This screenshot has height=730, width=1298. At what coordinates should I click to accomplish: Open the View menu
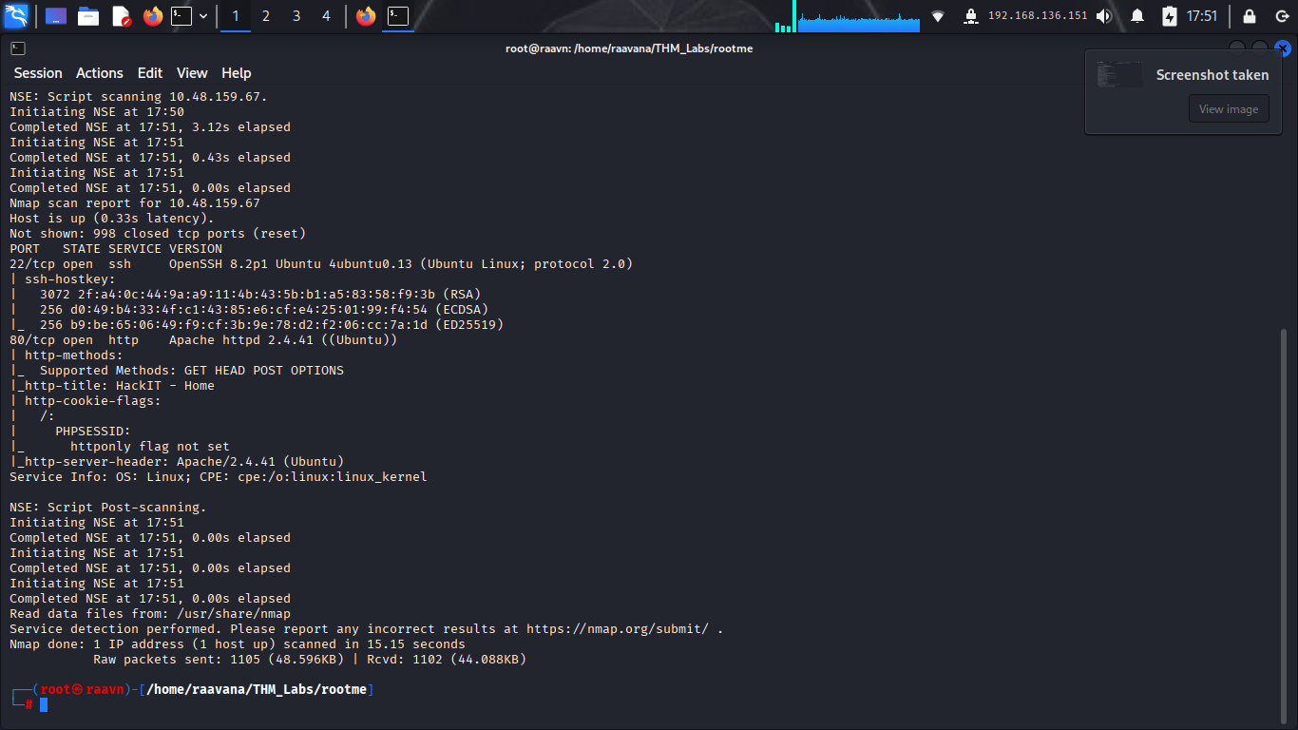coord(192,73)
